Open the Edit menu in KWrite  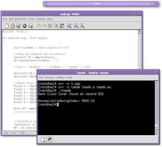[11, 19]
